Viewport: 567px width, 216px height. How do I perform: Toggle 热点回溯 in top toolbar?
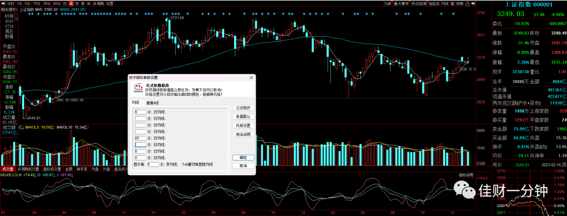(419, 4)
